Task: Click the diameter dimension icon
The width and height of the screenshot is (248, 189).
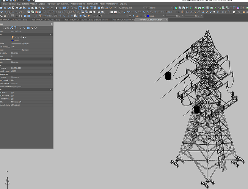Action: tap(144, 12)
